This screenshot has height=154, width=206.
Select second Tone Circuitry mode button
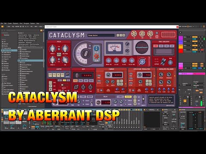[161, 46]
